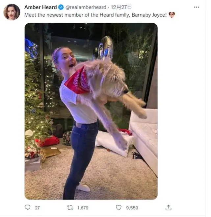This screenshot has width=211, height=217.
Task: View the 27 replies count
Action: pyautogui.click(x=37, y=208)
